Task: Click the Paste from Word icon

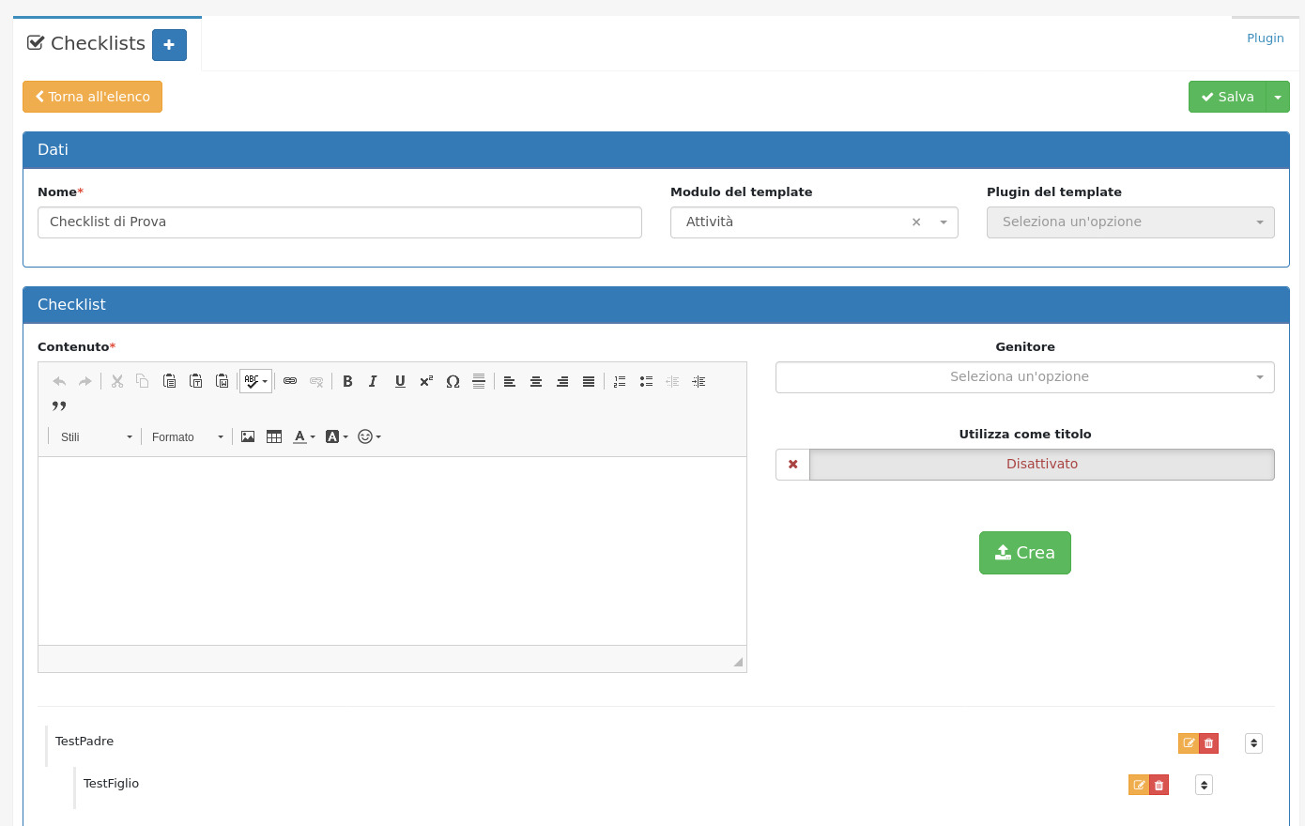Action: (222, 381)
